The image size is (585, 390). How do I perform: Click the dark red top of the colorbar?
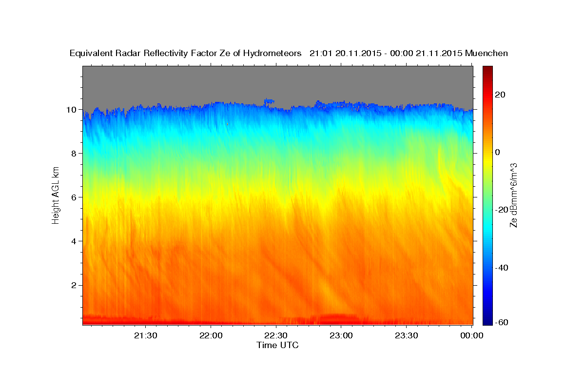click(x=487, y=70)
